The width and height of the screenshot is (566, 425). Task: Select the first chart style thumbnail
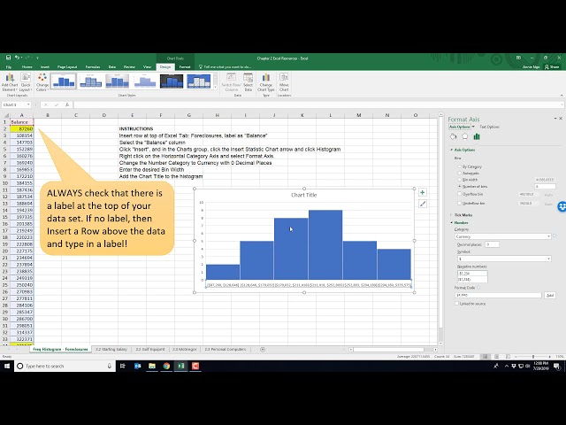click(x=64, y=81)
